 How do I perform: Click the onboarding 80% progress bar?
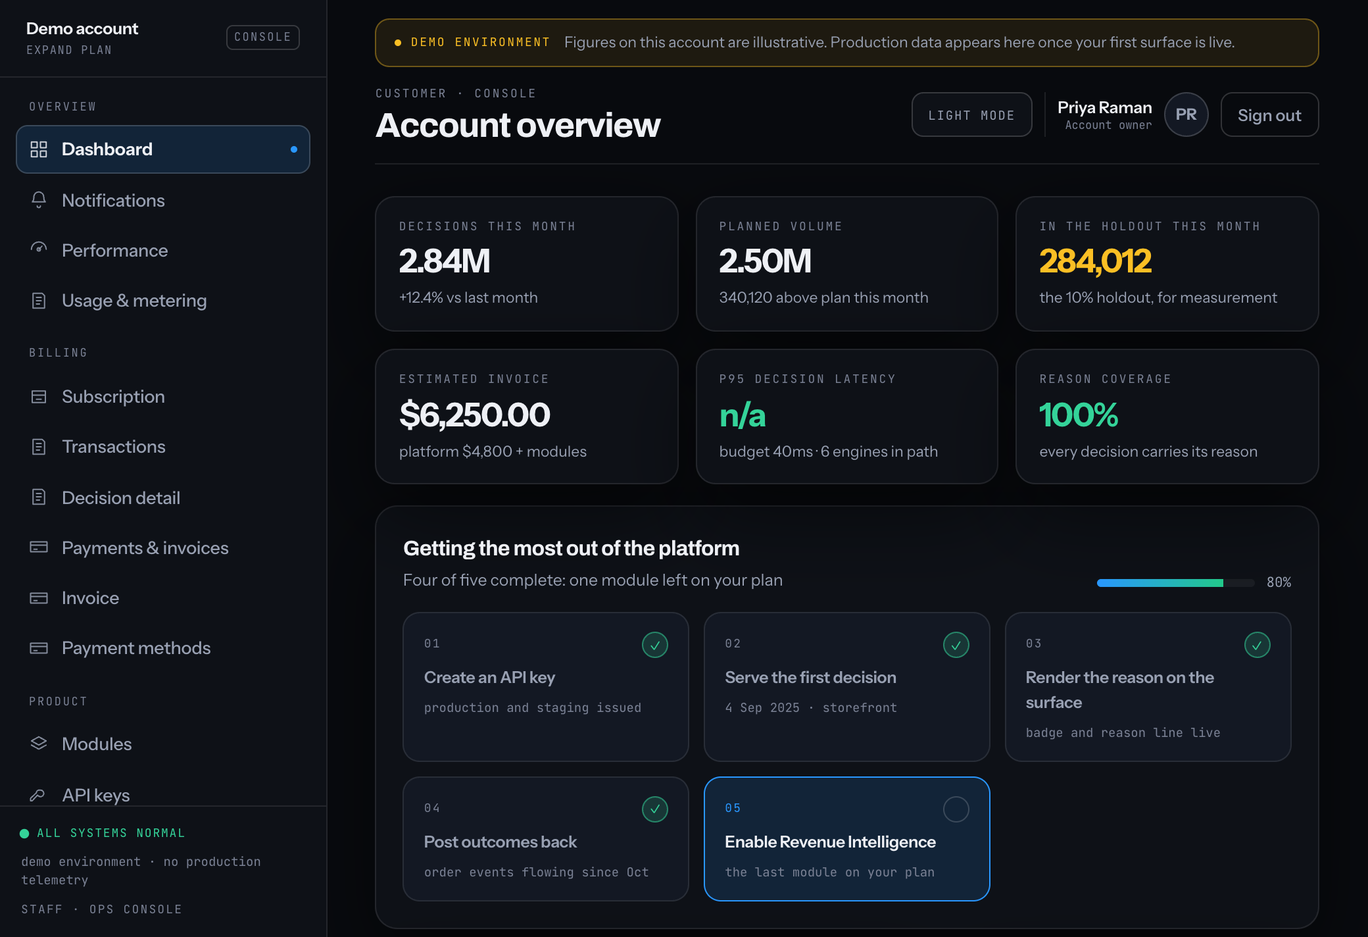pyautogui.click(x=1175, y=582)
